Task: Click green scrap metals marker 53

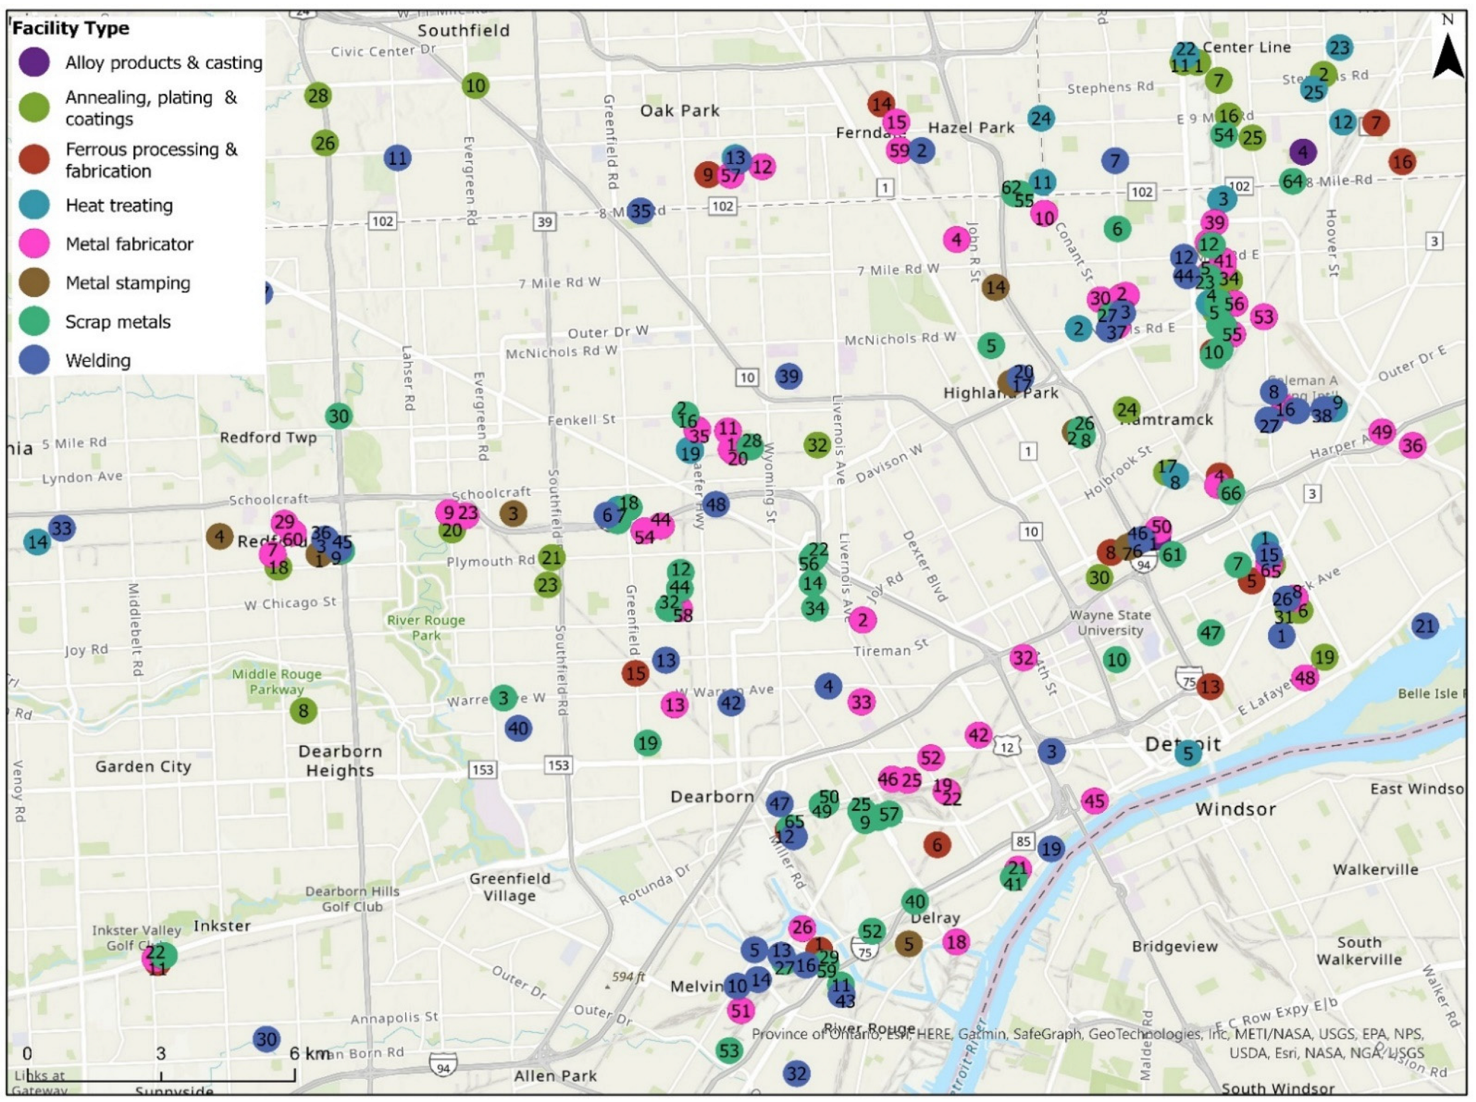Action: [728, 1051]
